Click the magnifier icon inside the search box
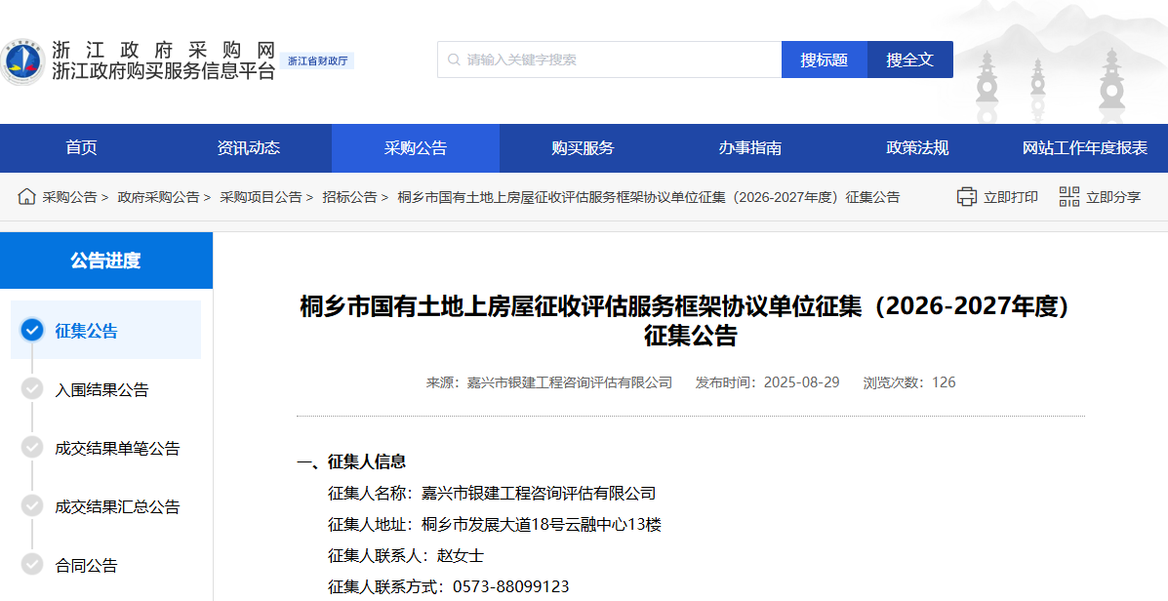The height and width of the screenshot is (601, 1168). (452, 60)
